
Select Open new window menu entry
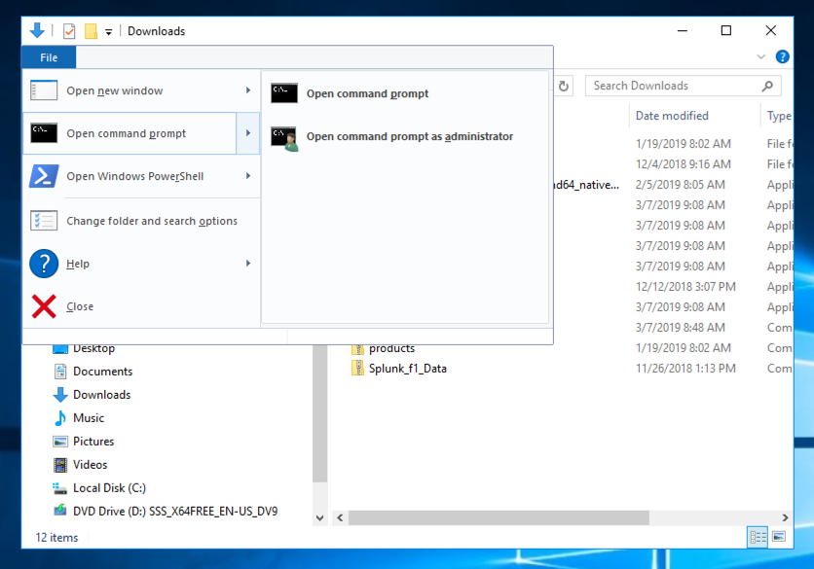(129, 90)
